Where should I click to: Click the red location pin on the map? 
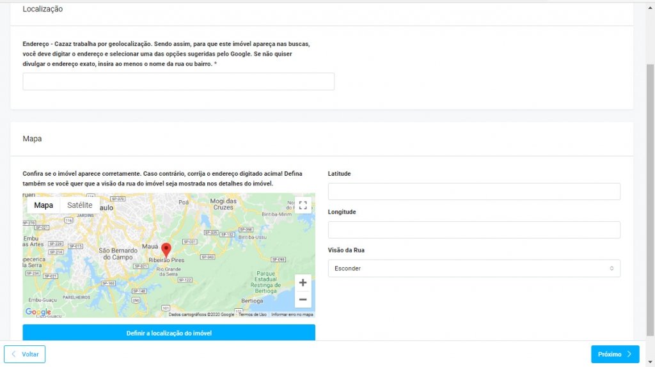(166, 250)
